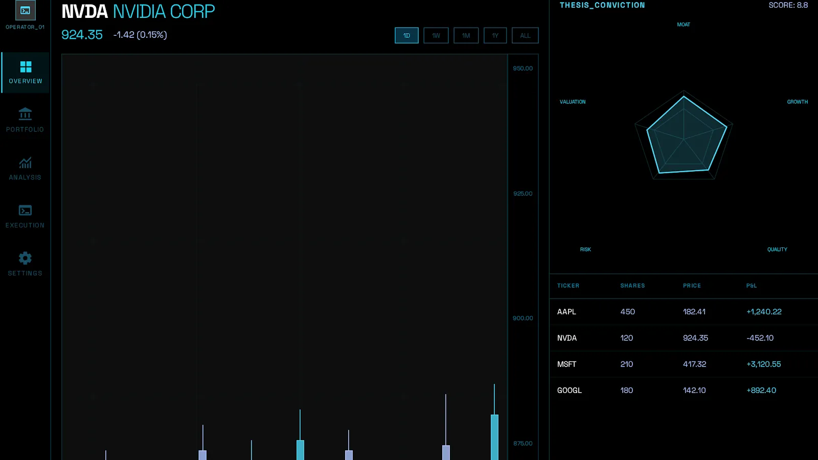Click the OPERATOR_01 terminal avatar icon
818x460 pixels.
pos(25,10)
